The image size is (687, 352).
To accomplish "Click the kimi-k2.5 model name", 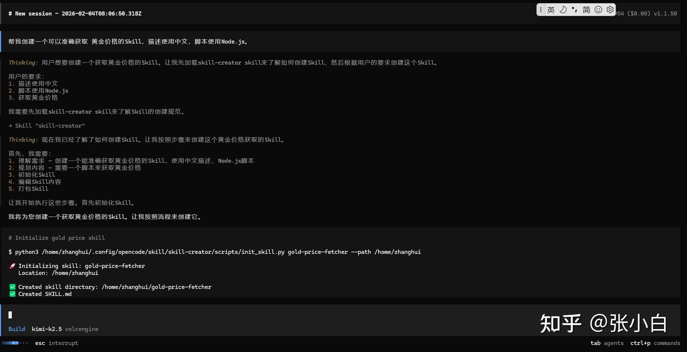I will click(x=47, y=329).
